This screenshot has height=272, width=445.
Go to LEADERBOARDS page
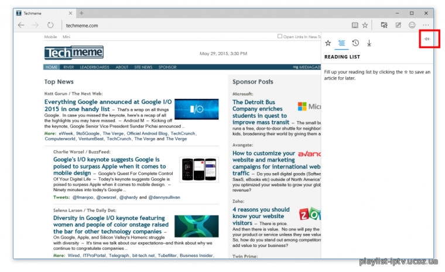[94, 67]
